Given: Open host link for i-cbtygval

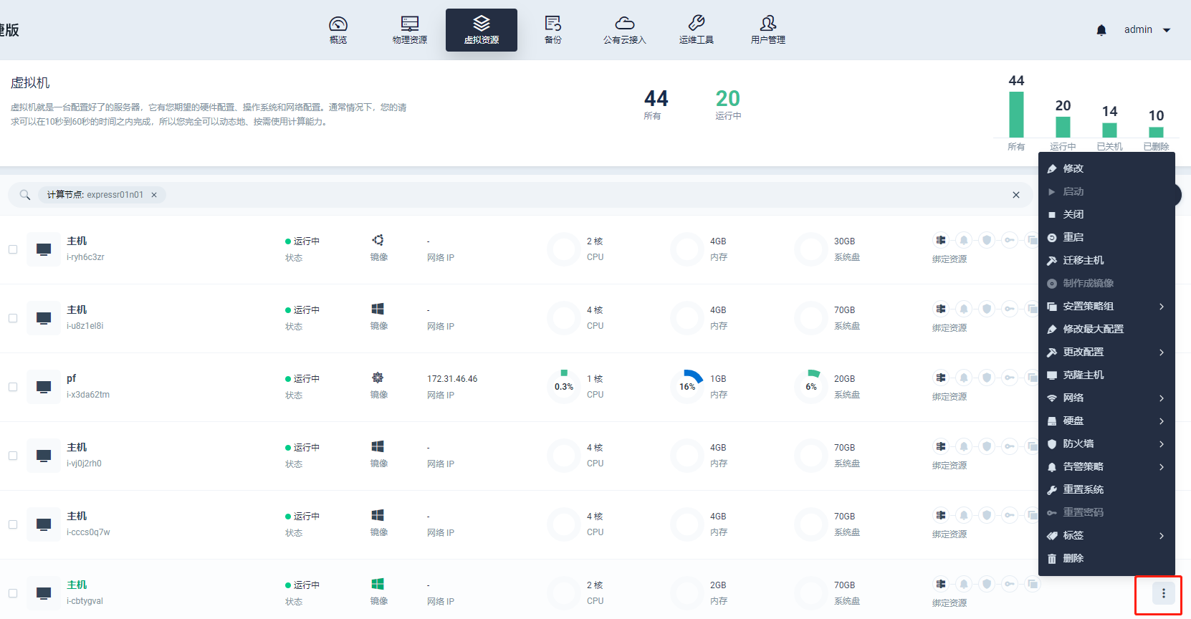Looking at the screenshot, I should click(x=77, y=585).
